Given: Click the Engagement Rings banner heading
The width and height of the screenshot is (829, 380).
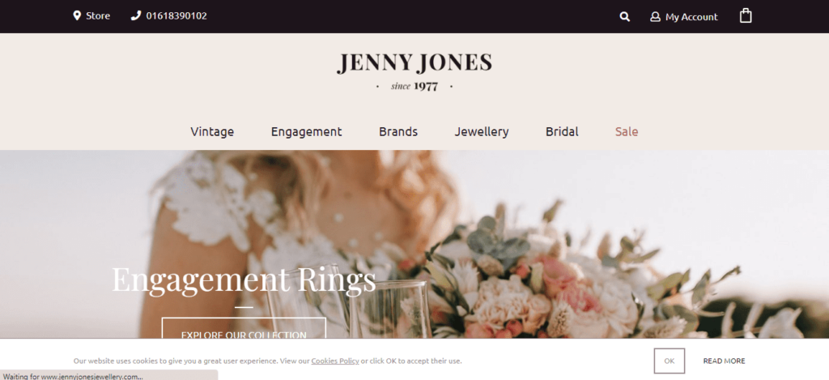Looking at the screenshot, I should click(x=244, y=280).
